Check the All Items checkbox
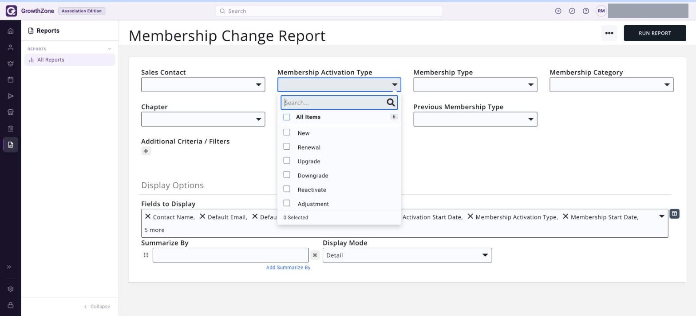 (287, 117)
